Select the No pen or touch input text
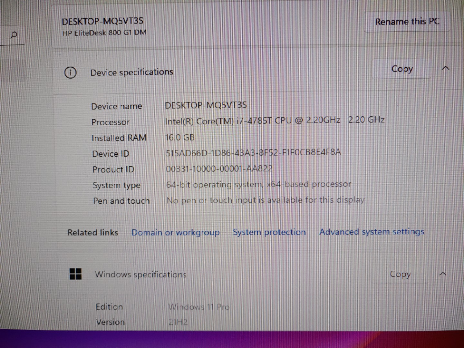This screenshot has width=464, height=348. coord(265,200)
